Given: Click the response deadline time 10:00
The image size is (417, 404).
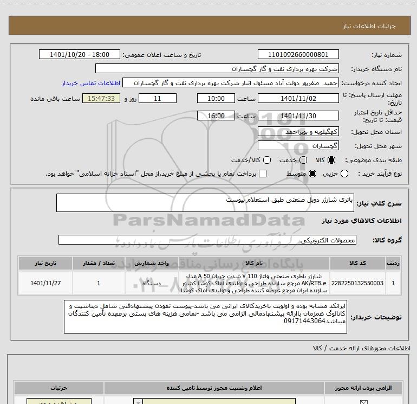Looking at the screenshot, I should coord(216,98).
